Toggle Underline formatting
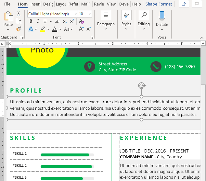 pyautogui.click(x=45, y=21)
